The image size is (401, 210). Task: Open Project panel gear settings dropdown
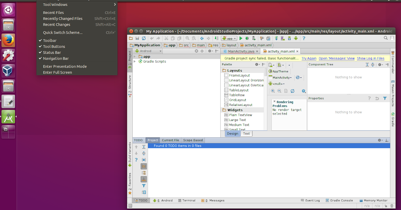210,51
